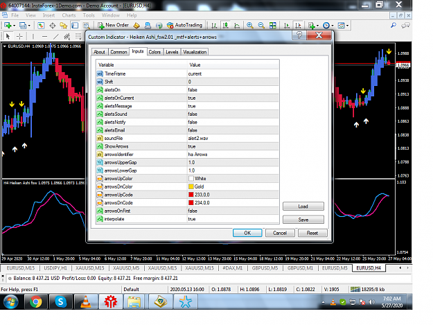Switch to candlestick chart mode

click(226, 26)
